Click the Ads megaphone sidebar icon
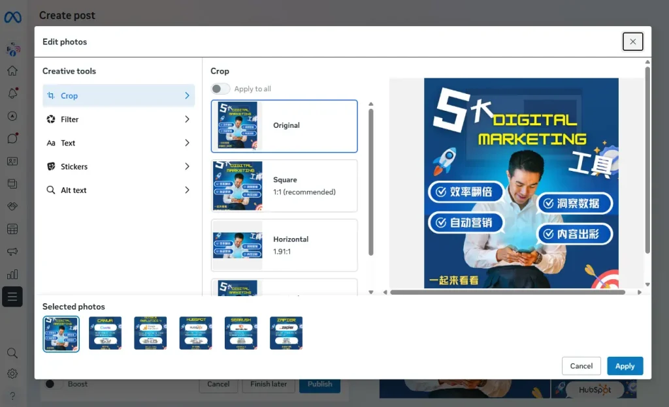The image size is (669, 407). 12,252
